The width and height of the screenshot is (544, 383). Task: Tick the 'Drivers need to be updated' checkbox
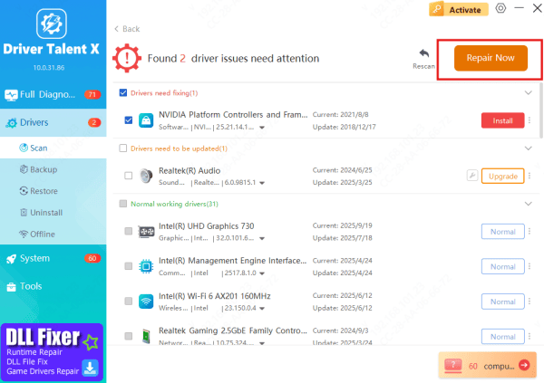[123, 148]
